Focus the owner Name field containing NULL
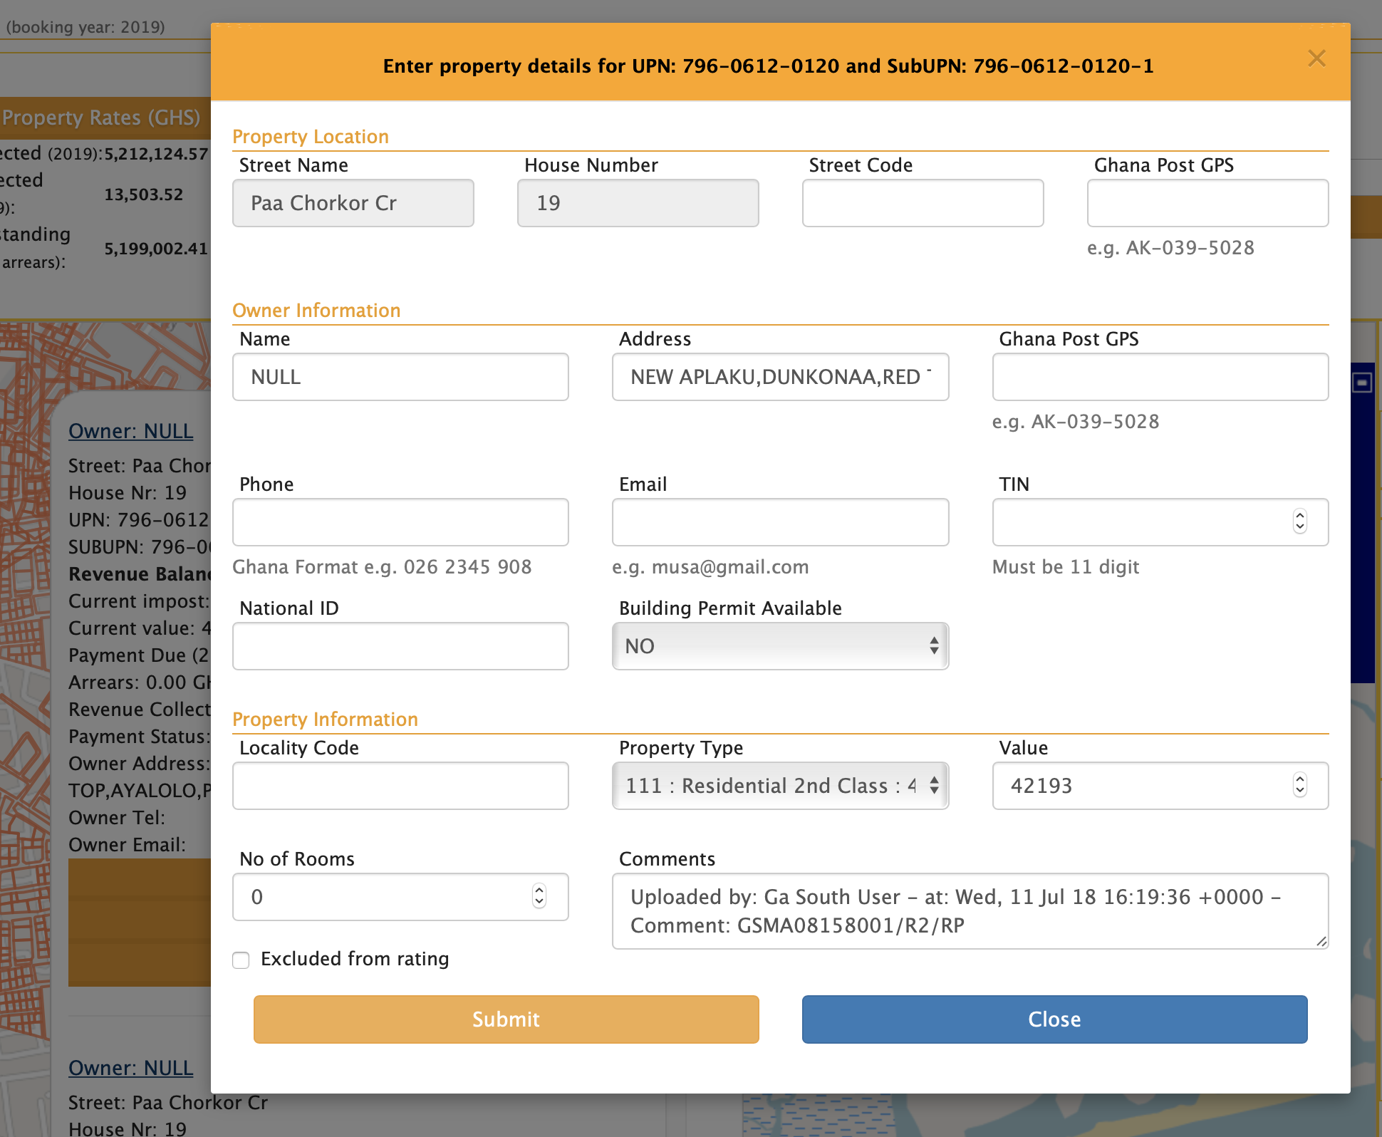 pyautogui.click(x=400, y=377)
